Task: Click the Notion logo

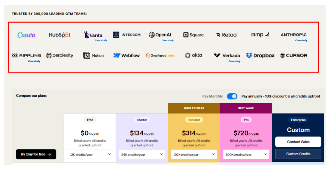Action: 94,55
